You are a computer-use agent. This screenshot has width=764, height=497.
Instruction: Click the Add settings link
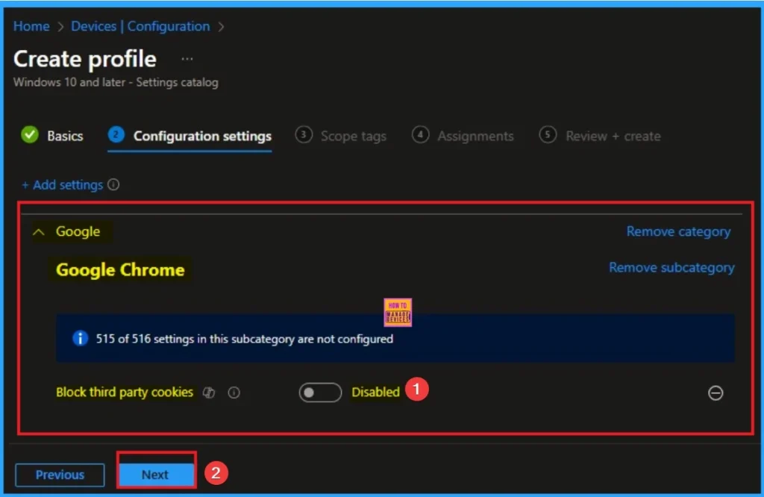click(x=63, y=185)
